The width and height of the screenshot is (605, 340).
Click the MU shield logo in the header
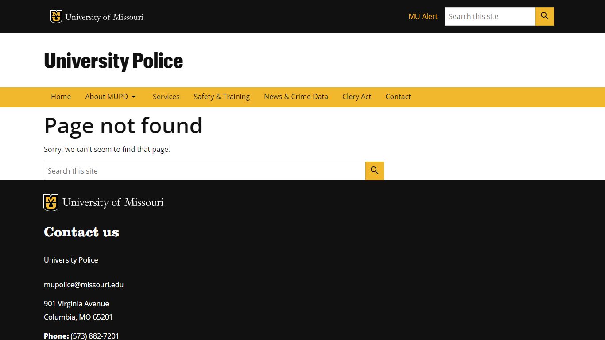tap(56, 16)
